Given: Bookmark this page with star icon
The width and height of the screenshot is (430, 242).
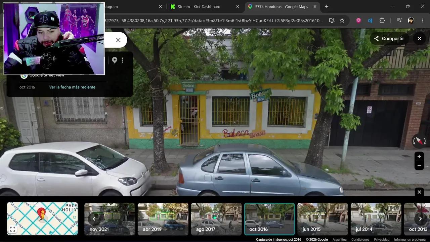Looking at the screenshot, I should point(342,21).
